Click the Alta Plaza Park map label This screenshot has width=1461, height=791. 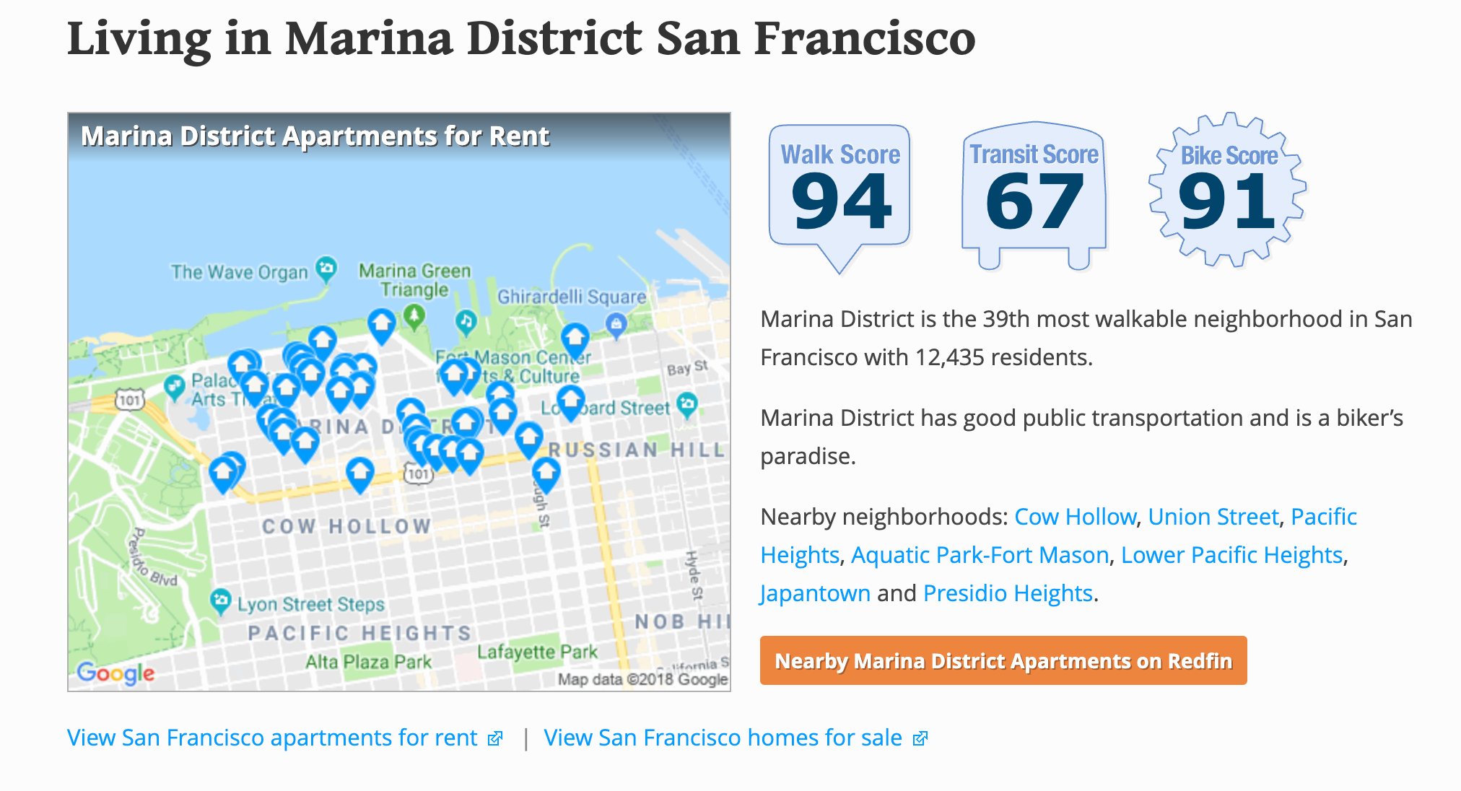pos(368,661)
